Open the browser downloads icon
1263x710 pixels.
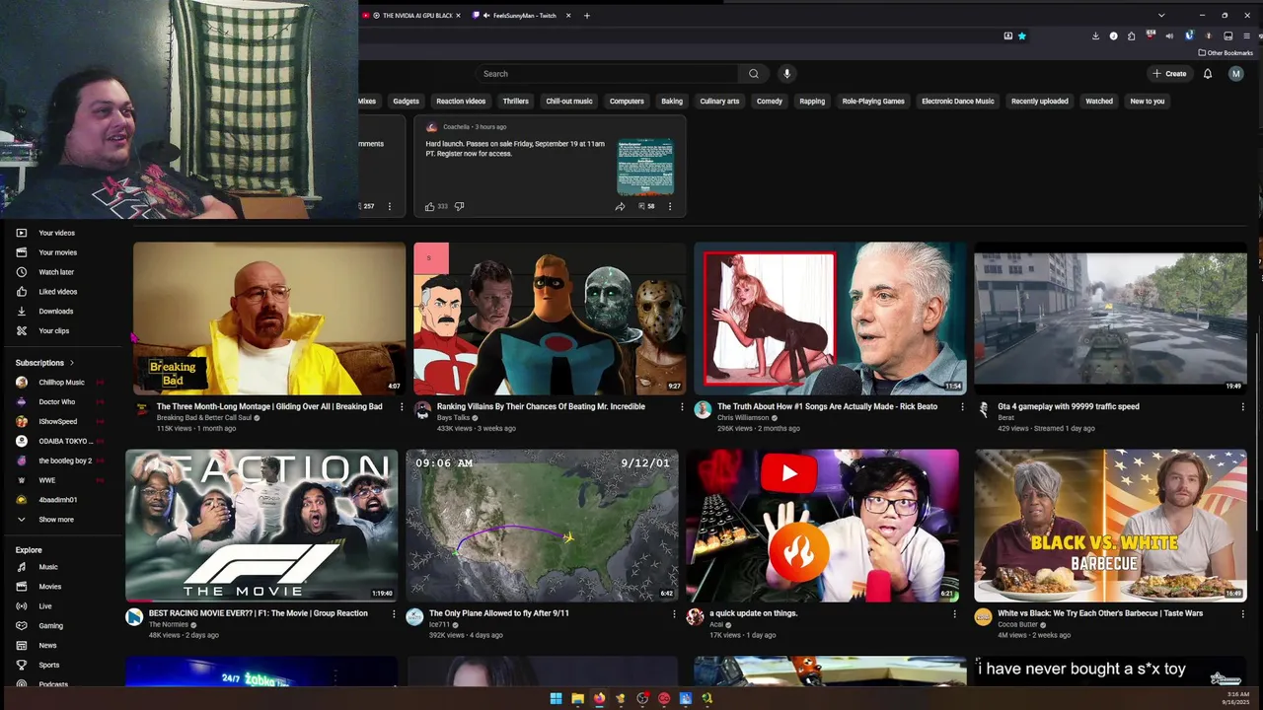pos(1095,36)
